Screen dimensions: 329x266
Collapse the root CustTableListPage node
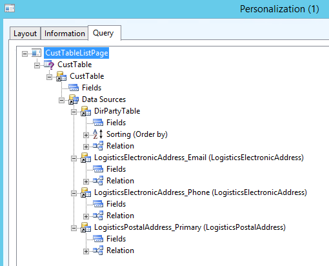[25, 54]
